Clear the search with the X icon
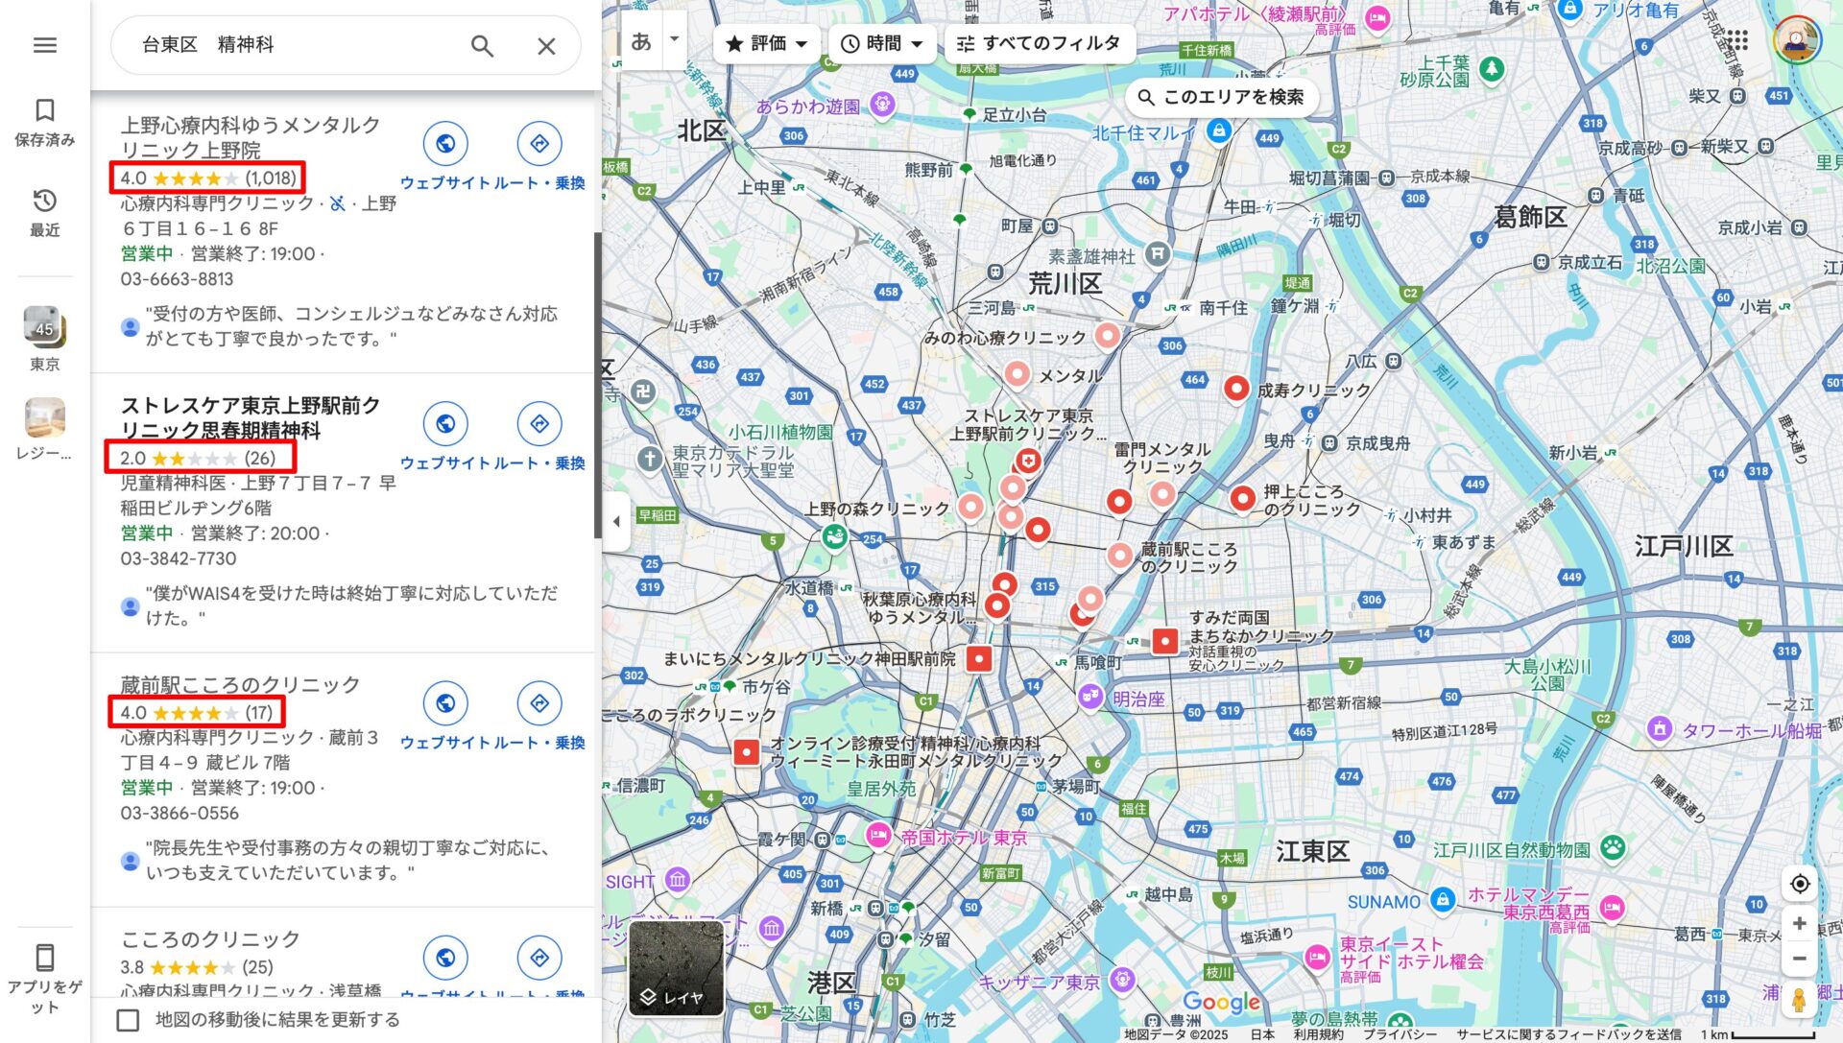Viewport: 1843px width, 1043px height. click(546, 45)
